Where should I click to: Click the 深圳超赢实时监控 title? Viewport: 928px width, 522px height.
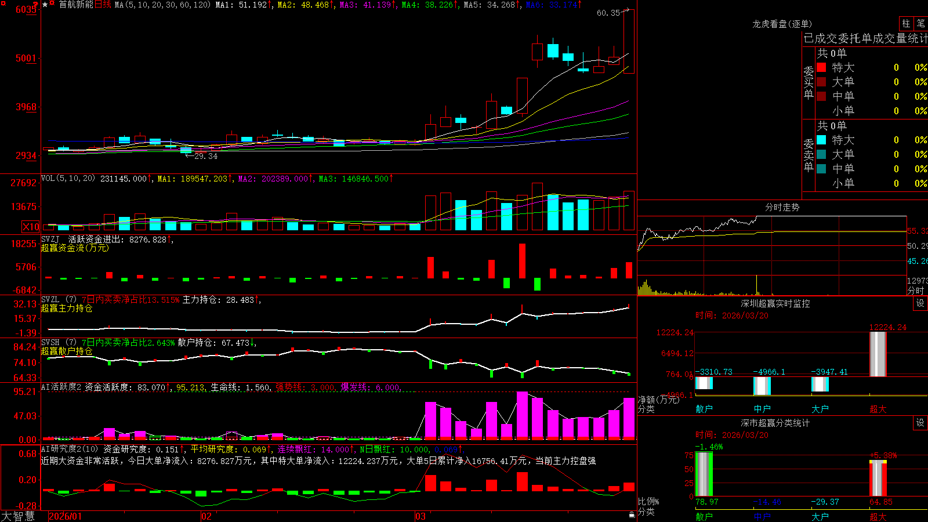775,303
